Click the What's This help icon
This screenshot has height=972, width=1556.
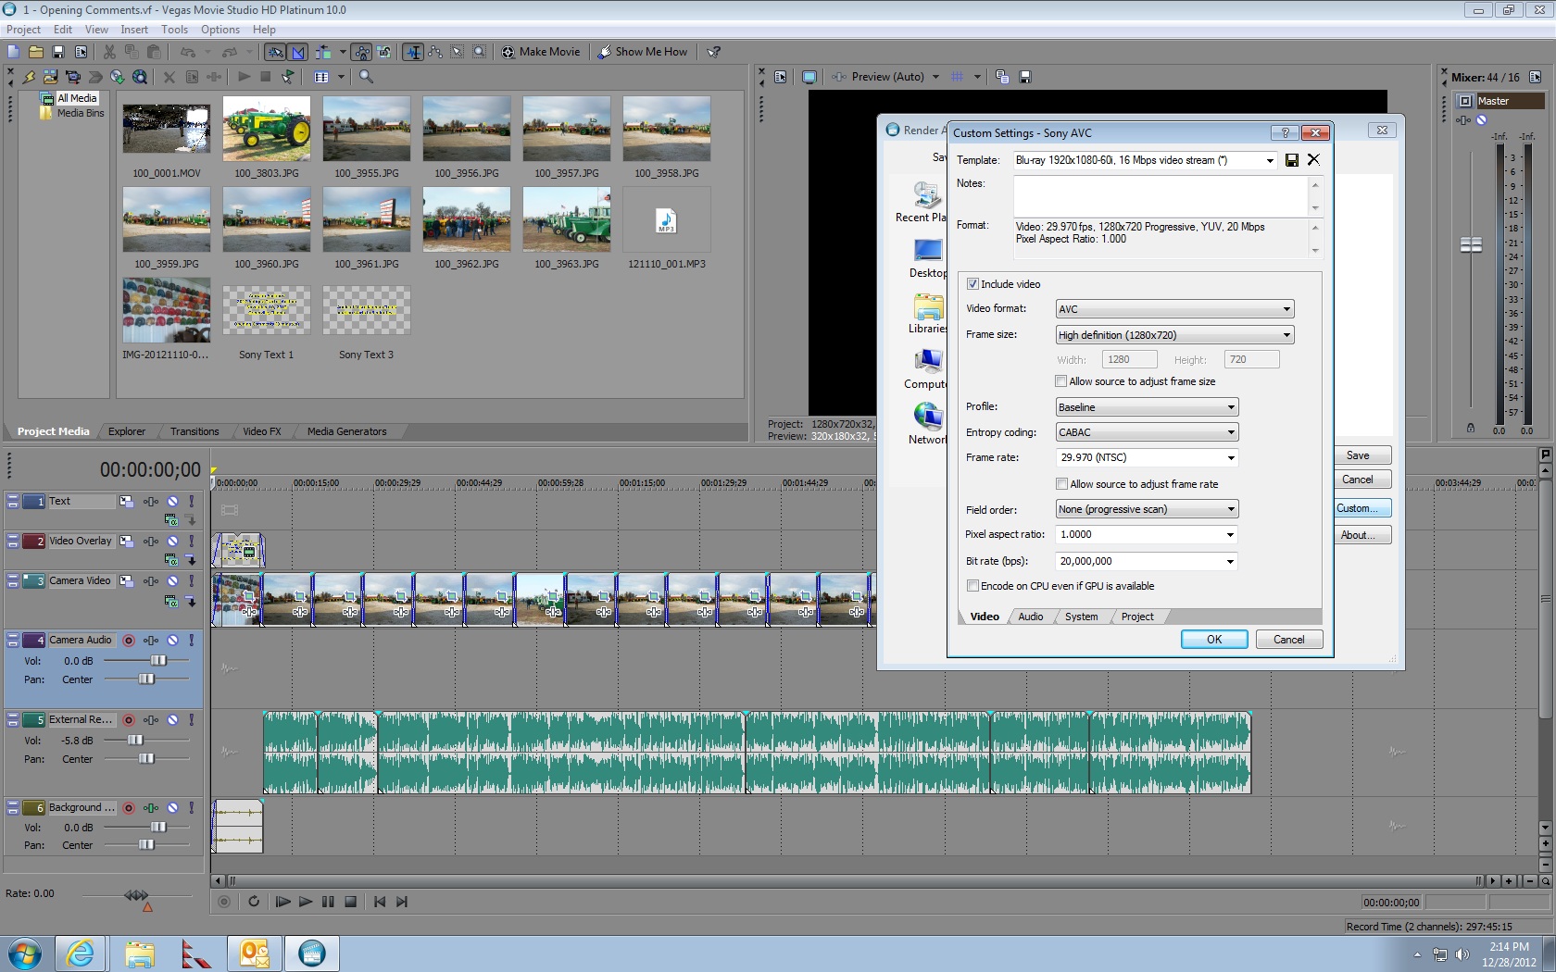coord(714,52)
